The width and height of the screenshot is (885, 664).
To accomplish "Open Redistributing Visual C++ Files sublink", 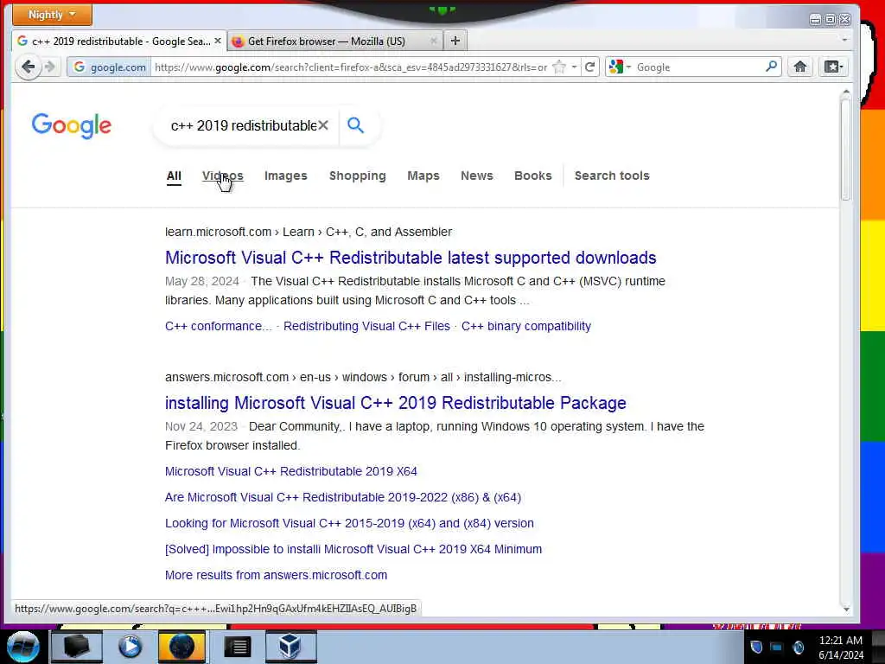I will pos(366,326).
